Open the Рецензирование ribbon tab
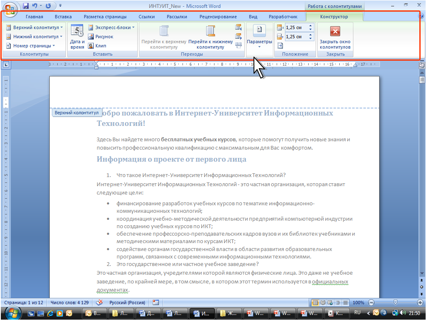Screen dimensions: 426x320 pyautogui.click(x=218, y=17)
